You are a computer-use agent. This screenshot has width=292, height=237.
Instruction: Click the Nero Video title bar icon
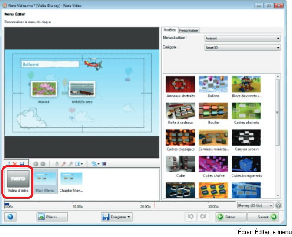point(4,6)
